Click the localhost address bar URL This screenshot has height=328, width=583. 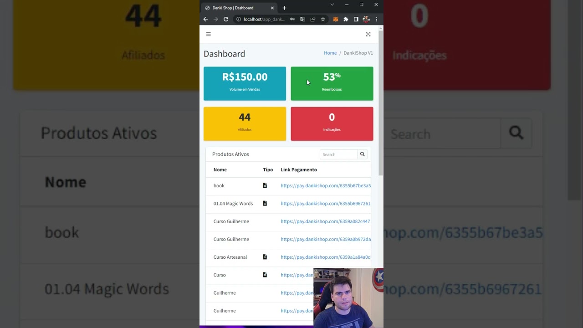[x=264, y=19]
